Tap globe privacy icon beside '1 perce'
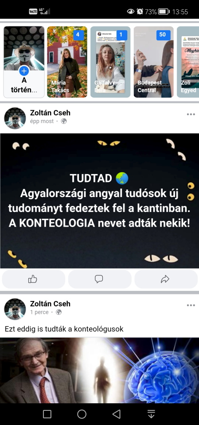This screenshot has width=199, height=425. click(x=59, y=312)
